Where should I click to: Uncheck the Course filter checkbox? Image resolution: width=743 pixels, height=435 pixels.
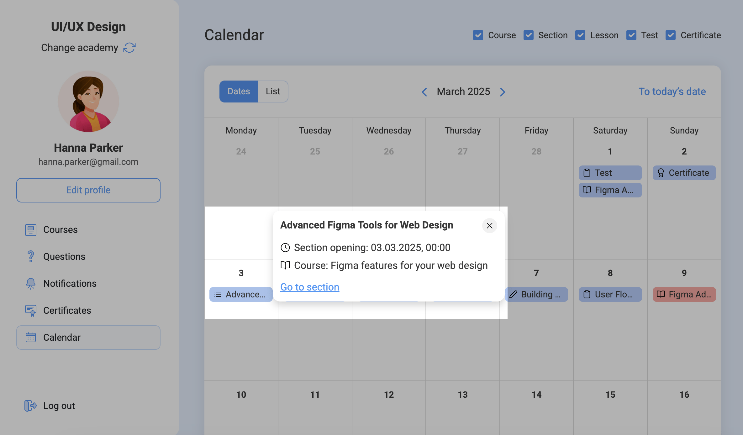coord(478,35)
